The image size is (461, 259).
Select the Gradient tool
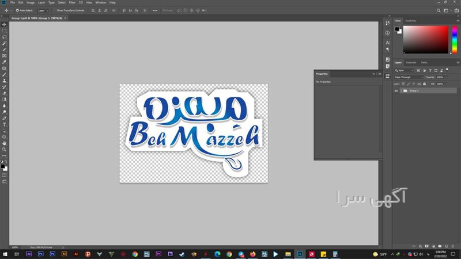[4, 100]
